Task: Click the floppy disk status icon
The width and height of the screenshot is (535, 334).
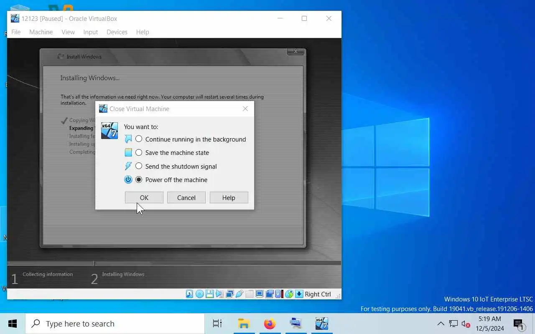Action: click(210, 294)
